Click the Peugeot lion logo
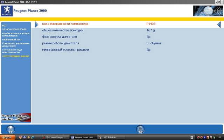 [7, 11]
